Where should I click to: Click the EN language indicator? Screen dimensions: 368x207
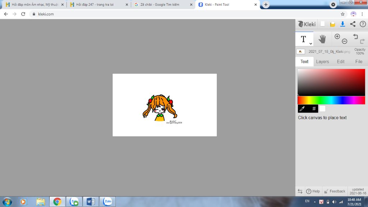(307, 201)
